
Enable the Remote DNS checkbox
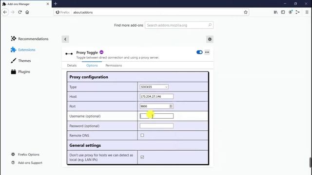click(x=142, y=135)
